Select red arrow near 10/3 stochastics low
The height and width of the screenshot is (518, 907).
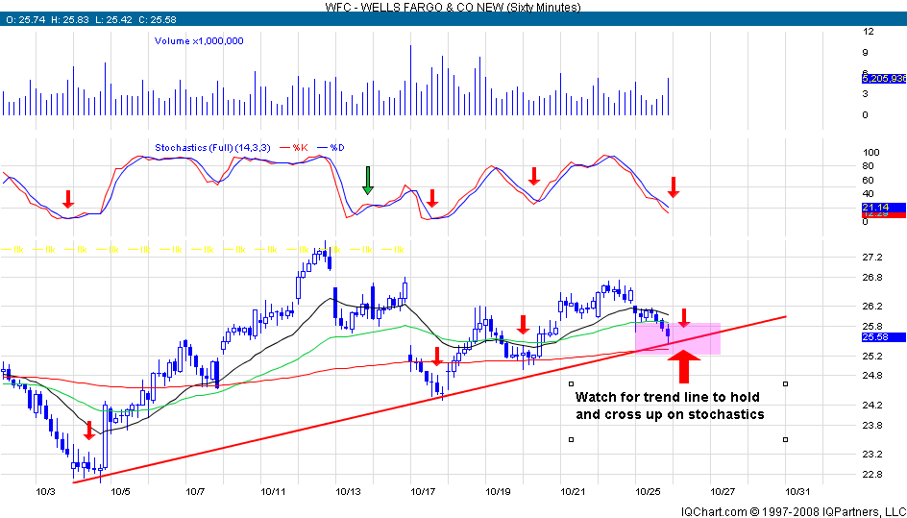[67, 199]
